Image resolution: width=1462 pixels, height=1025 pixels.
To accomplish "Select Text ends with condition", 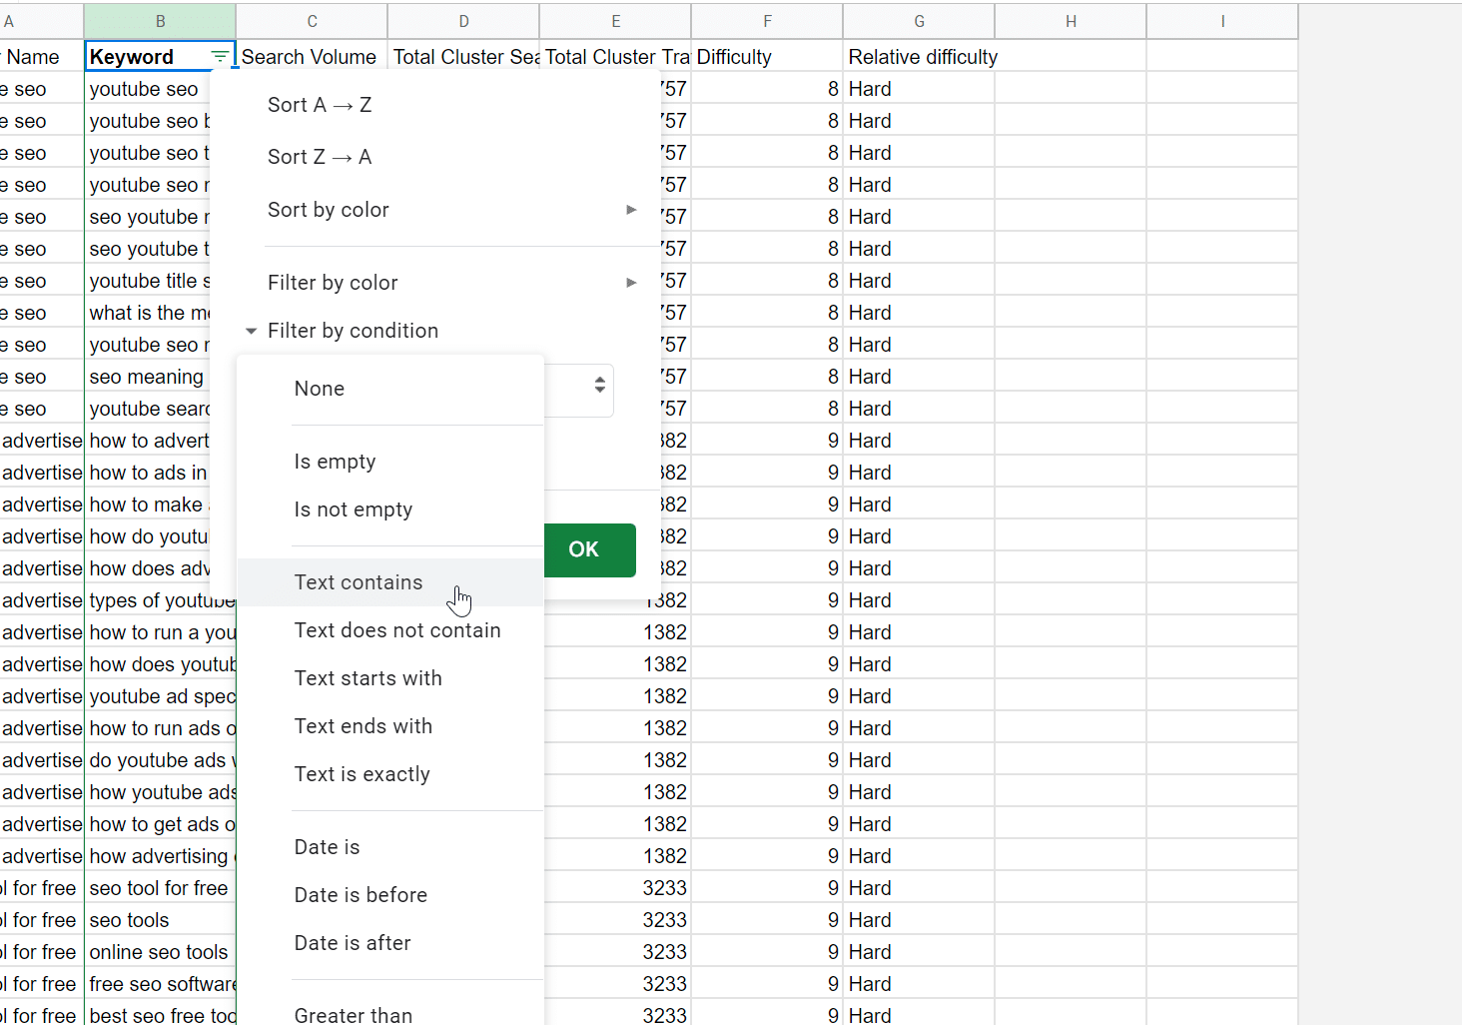I will click(x=390, y=726).
